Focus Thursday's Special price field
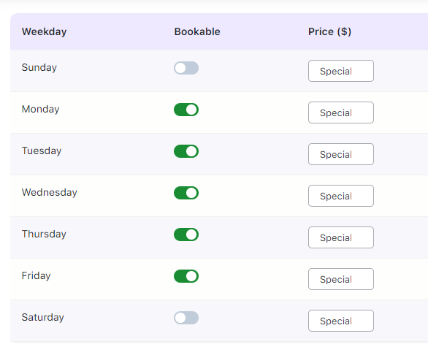 tap(341, 237)
